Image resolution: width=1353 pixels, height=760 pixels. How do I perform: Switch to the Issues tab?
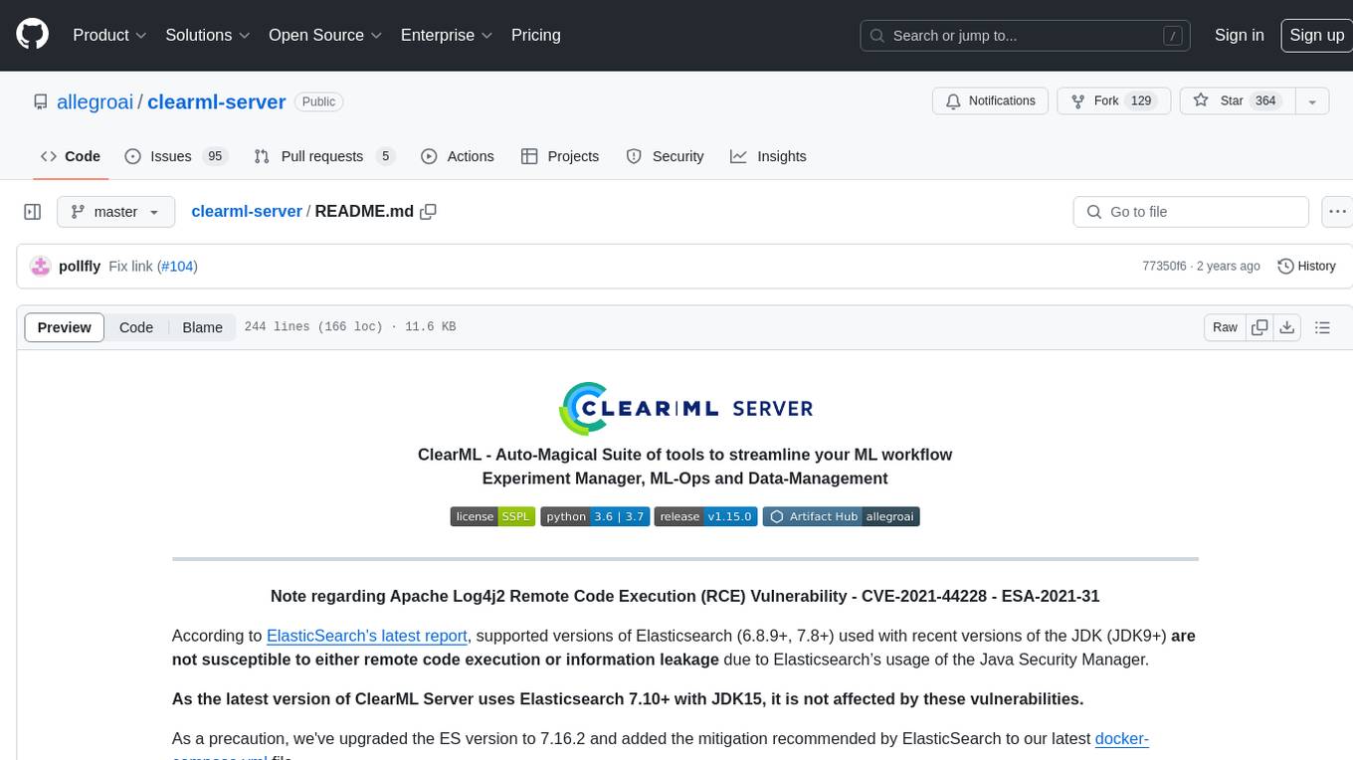pos(176,156)
